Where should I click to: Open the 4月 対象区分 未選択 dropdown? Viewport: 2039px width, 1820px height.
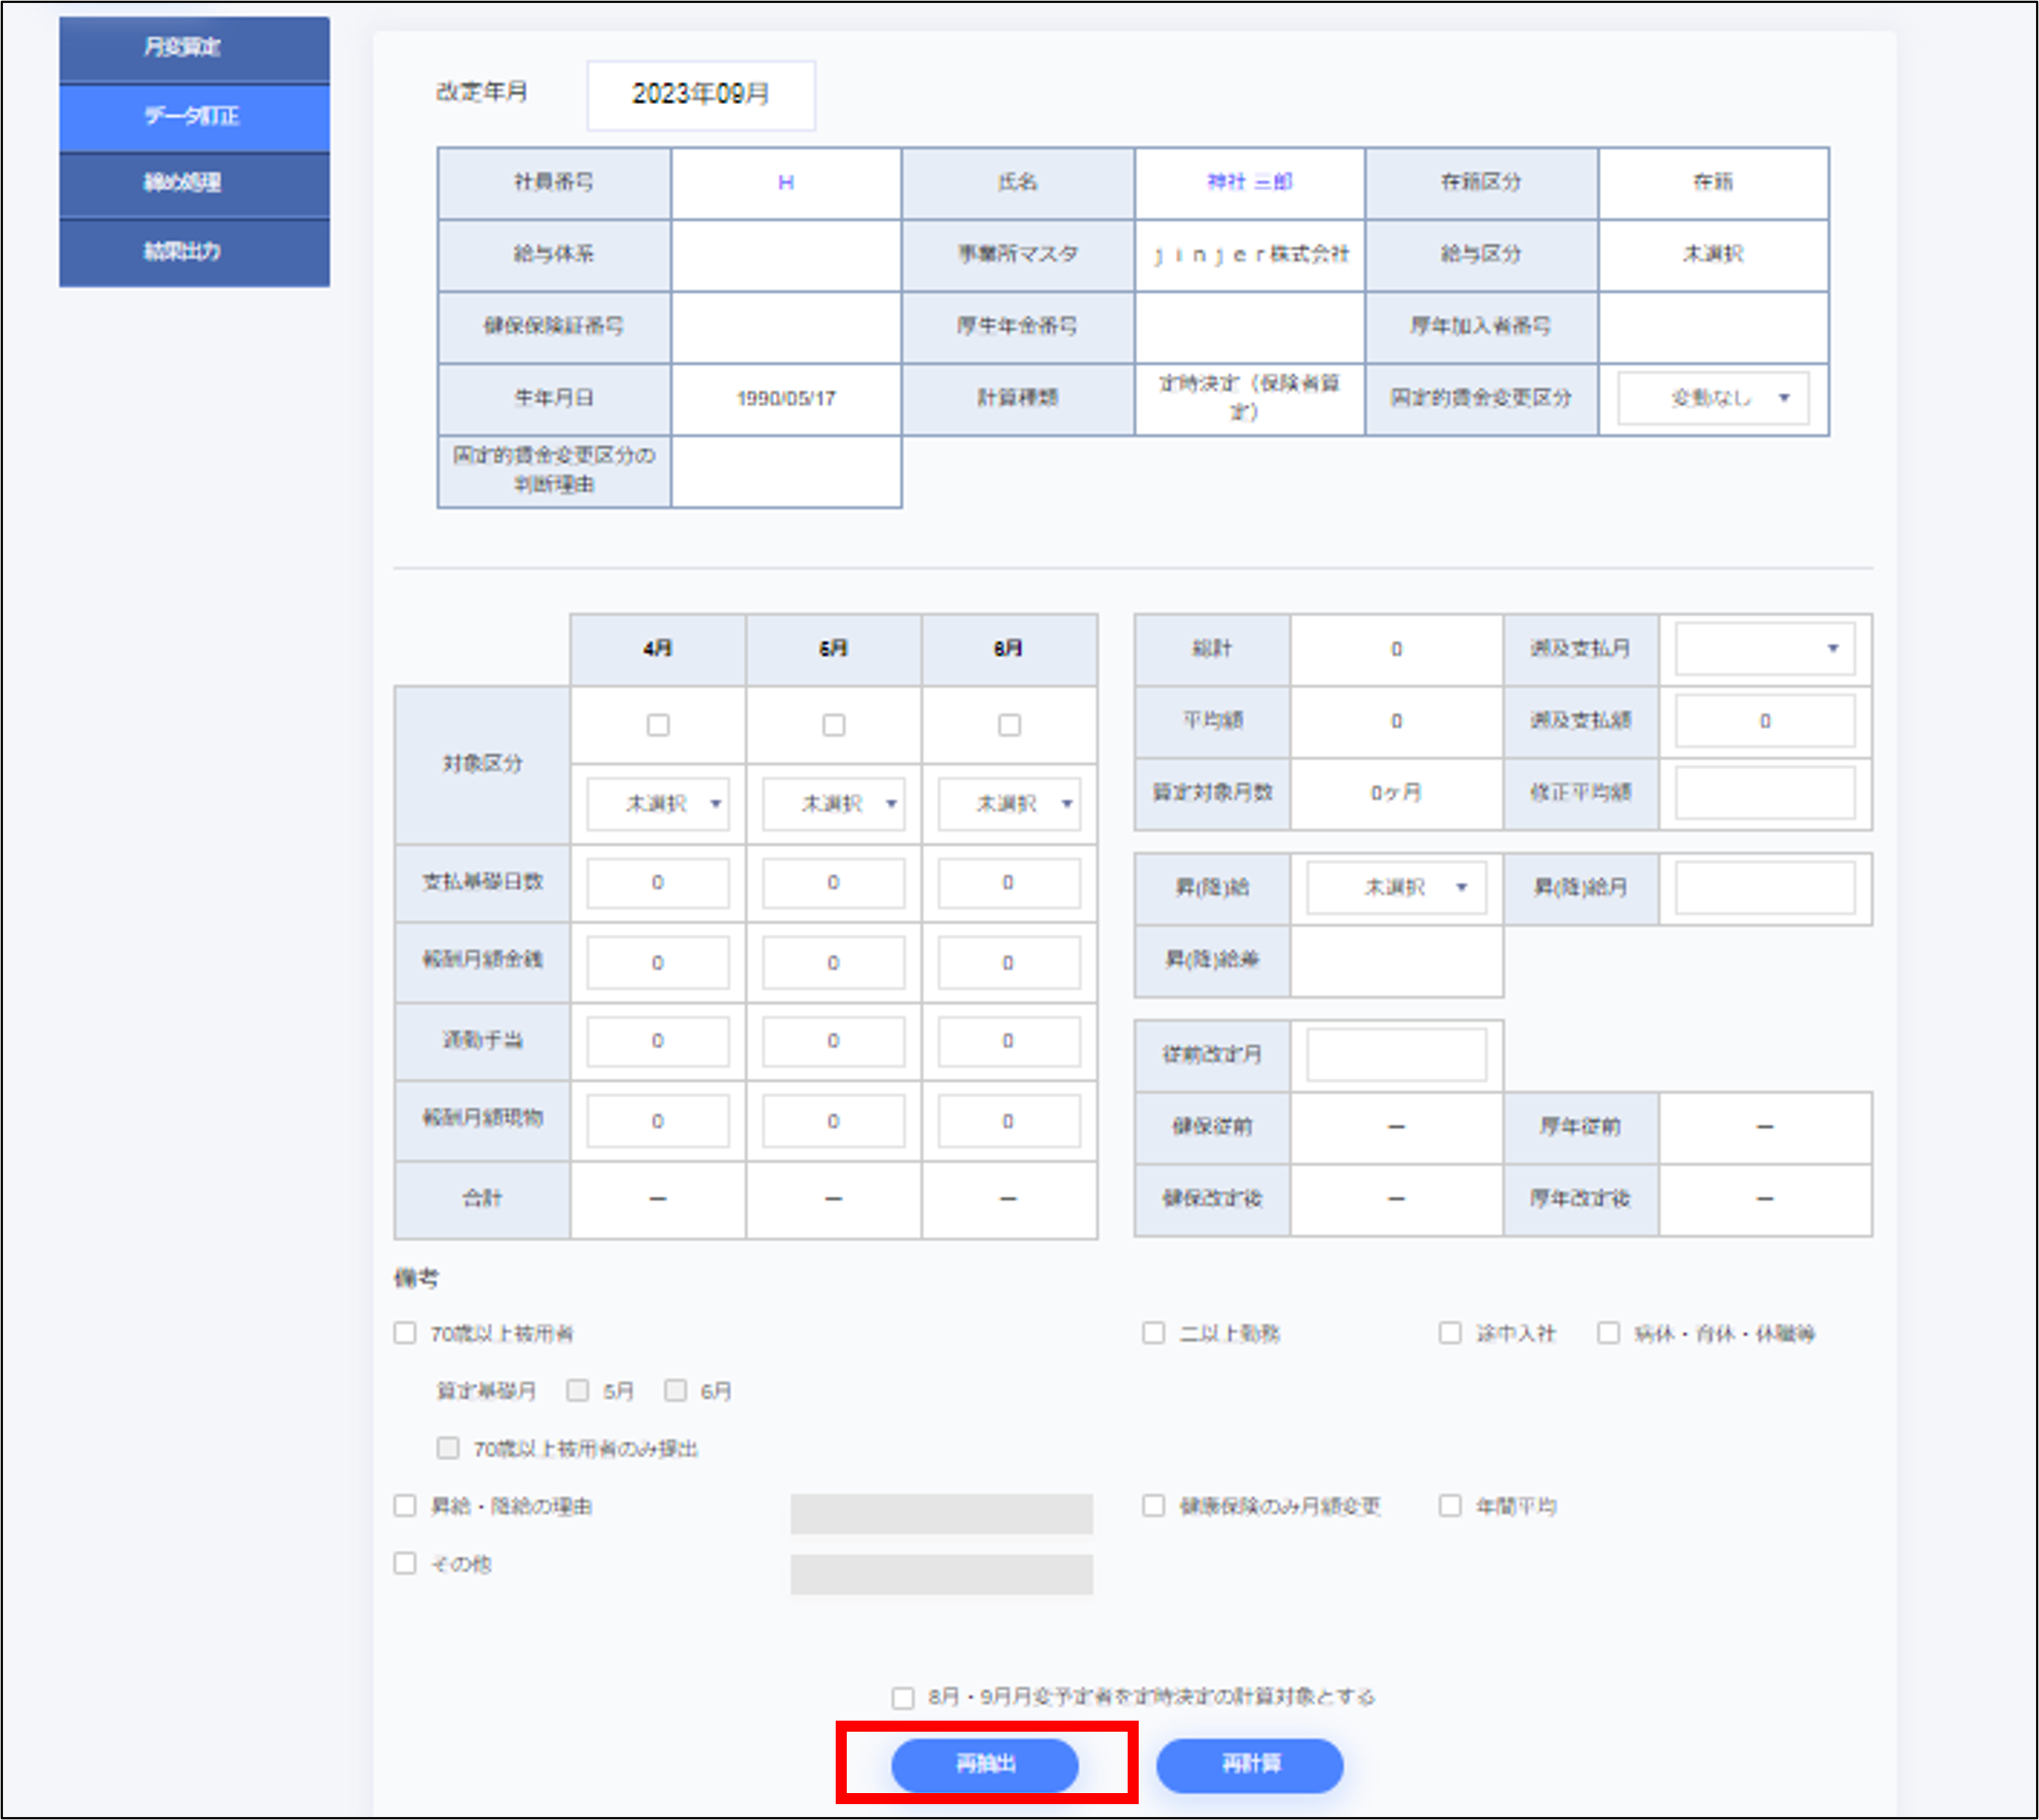[x=657, y=804]
